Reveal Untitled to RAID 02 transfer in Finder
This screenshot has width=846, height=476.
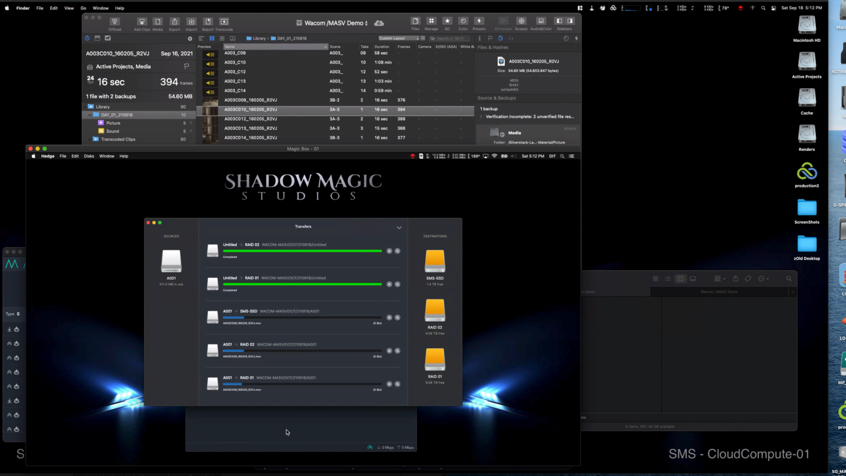click(397, 251)
